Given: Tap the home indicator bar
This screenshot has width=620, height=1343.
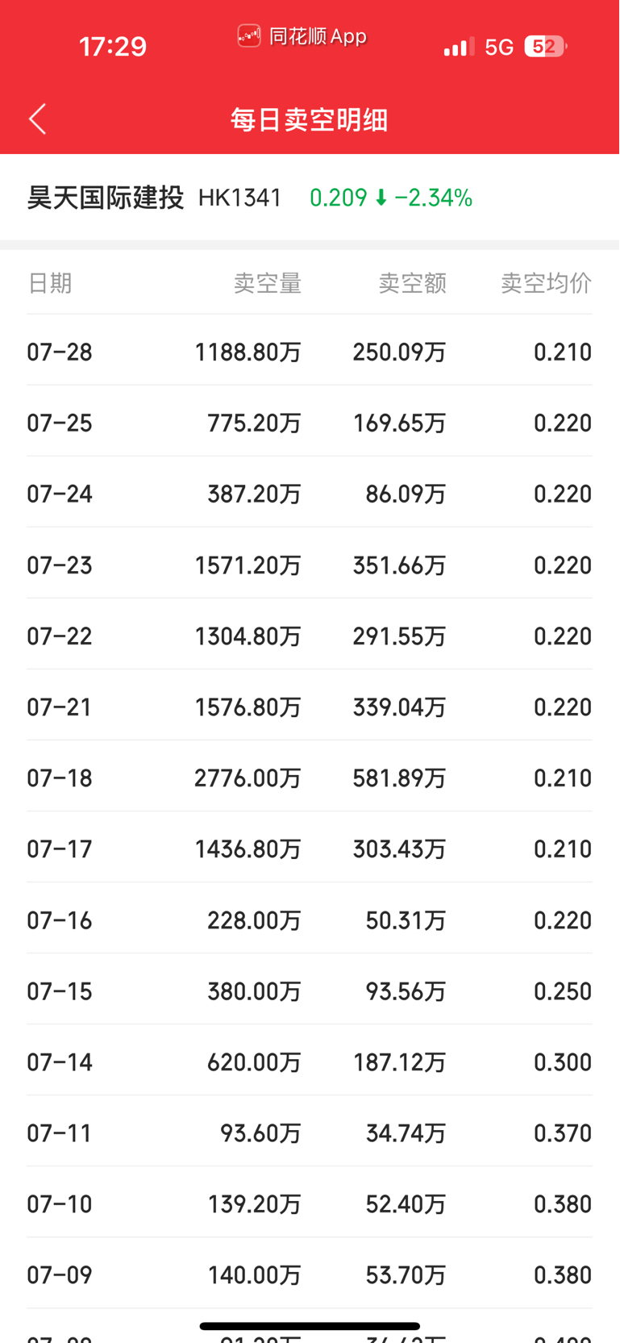Looking at the screenshot, I should tap(310, 1326).
